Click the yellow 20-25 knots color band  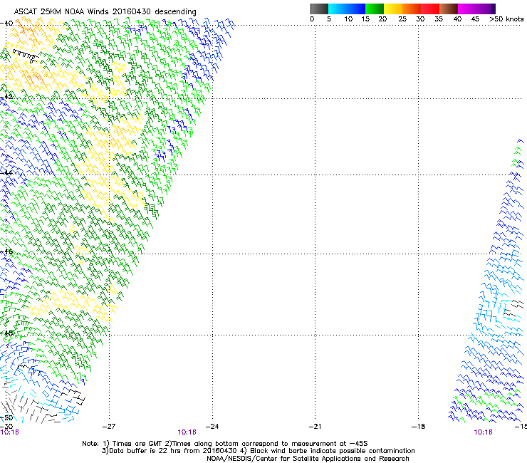point(393,9)
